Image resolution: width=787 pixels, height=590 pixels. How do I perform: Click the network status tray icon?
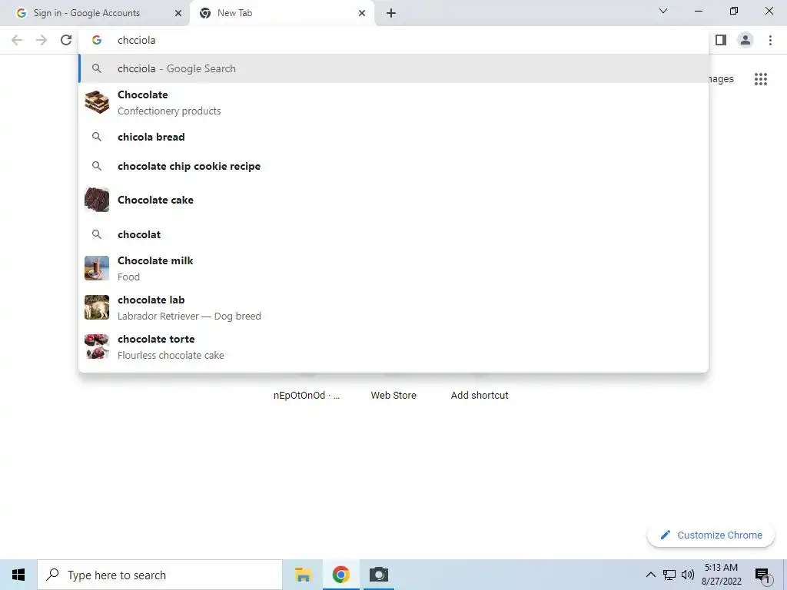click(x=669, y=575)
